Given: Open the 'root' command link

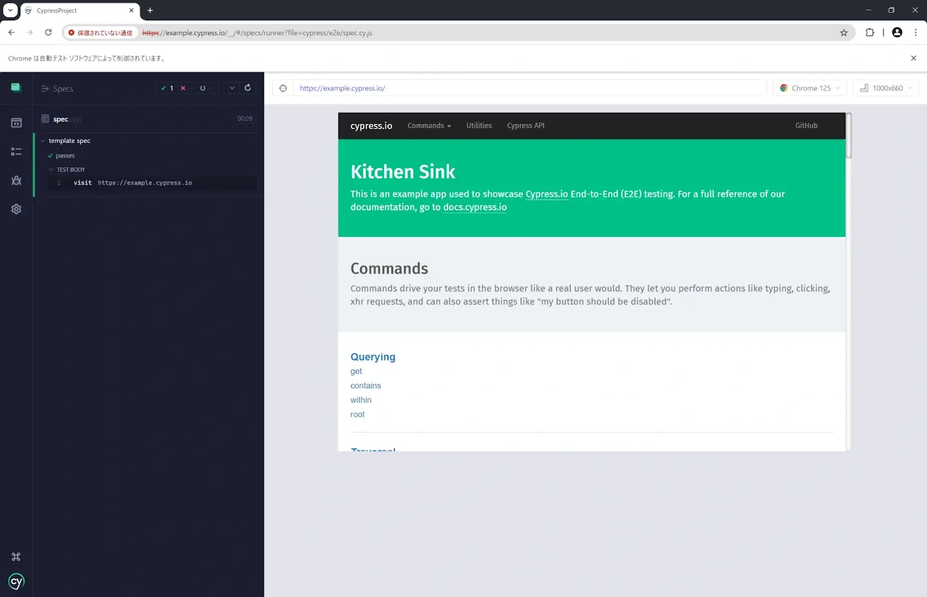Looking at the screenshot, I should click(357, 415).
